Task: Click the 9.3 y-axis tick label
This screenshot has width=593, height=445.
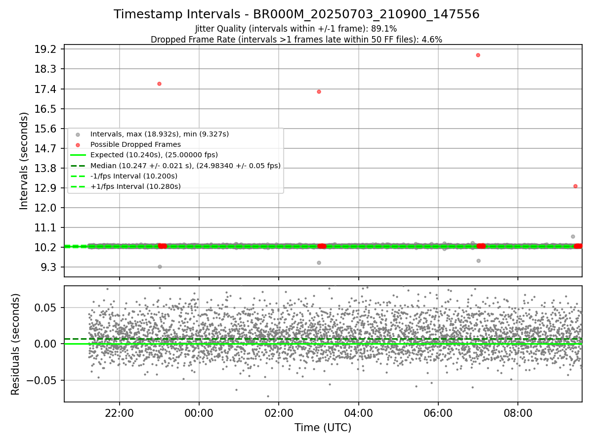Action: click(50, 267)
